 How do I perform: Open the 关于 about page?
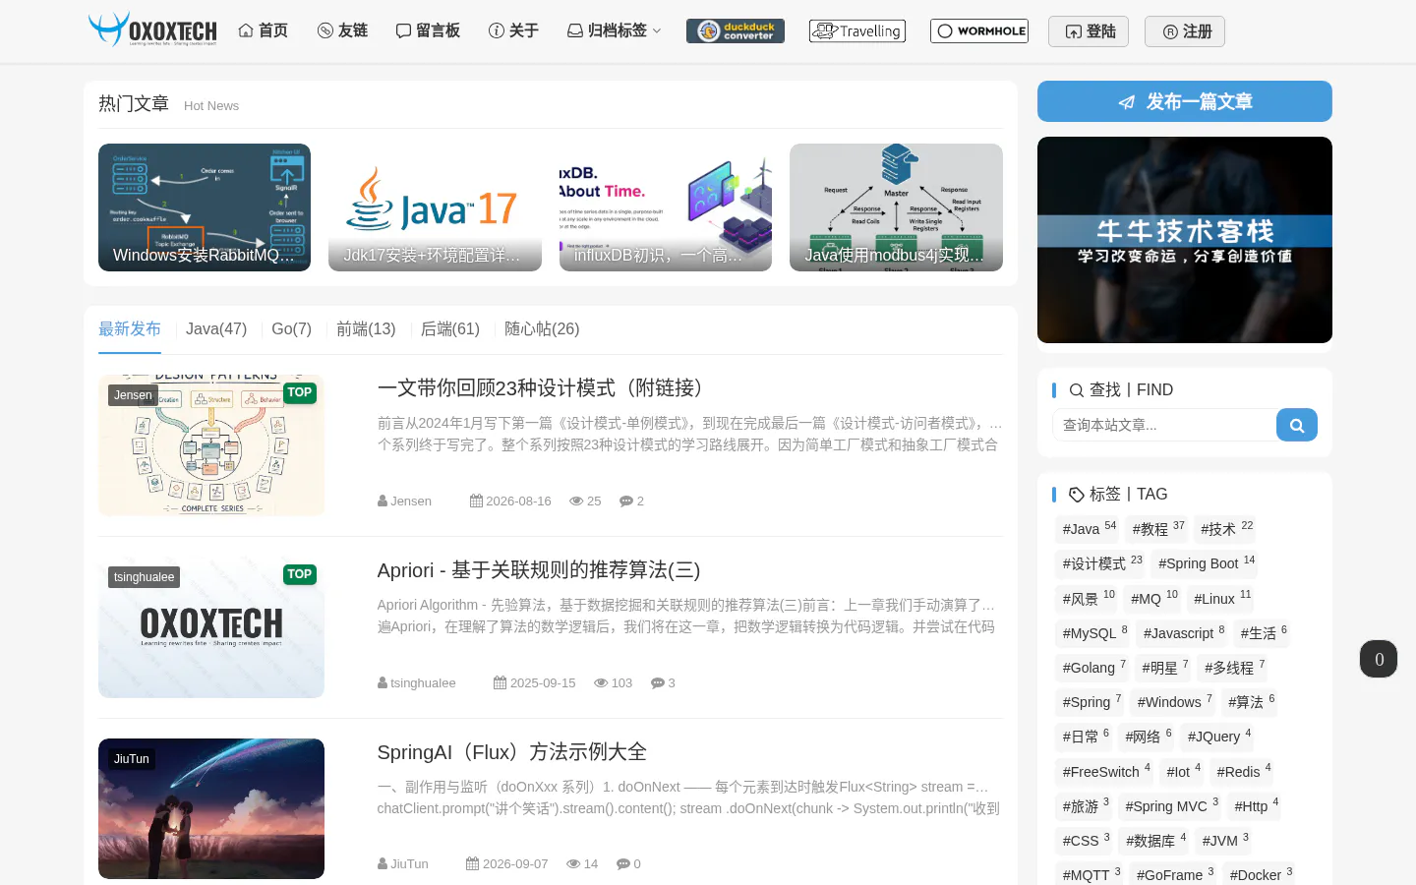coord(513,30)
